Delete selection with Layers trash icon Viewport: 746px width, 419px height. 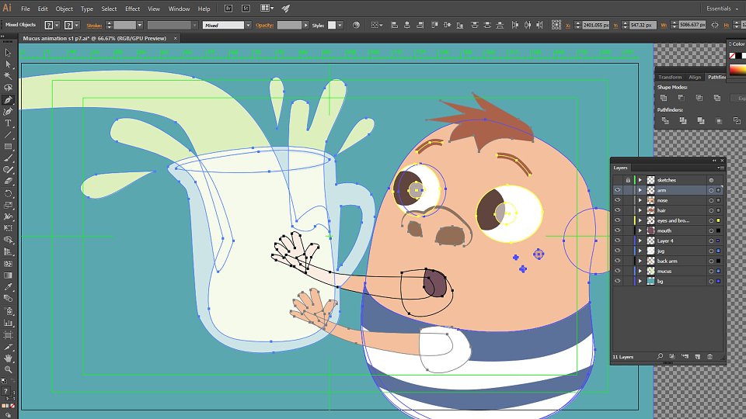[x=709, y=356]
